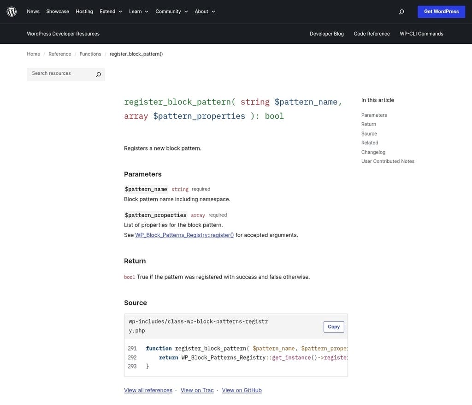This screenshot has width=472, height=405.
Task: Select the News menu item
Action: (x=33, y=12)
